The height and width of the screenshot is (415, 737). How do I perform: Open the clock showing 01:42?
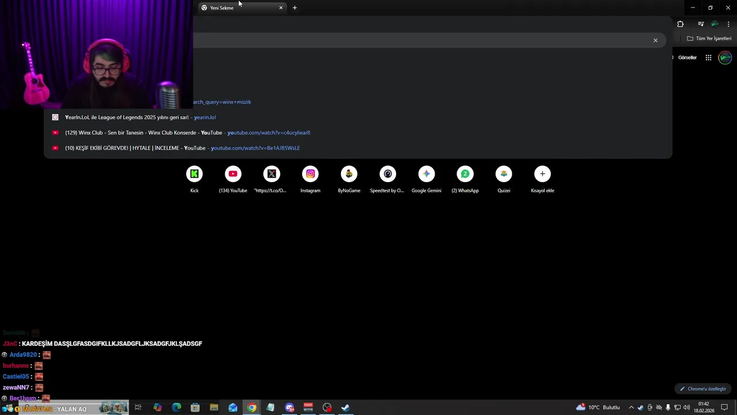pyautogui.click(x=704, y=408)
